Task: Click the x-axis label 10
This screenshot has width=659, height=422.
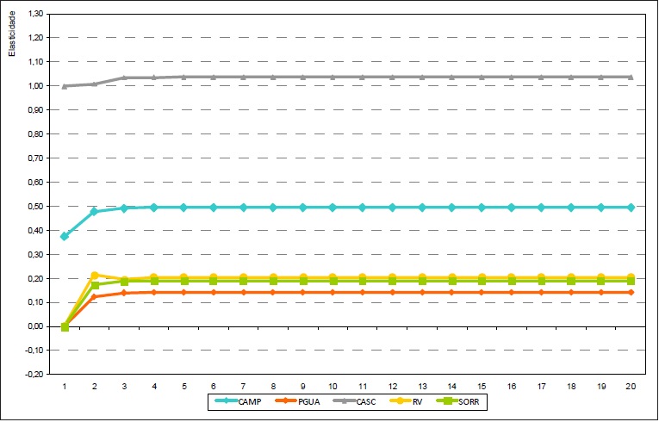Action: 333,386
